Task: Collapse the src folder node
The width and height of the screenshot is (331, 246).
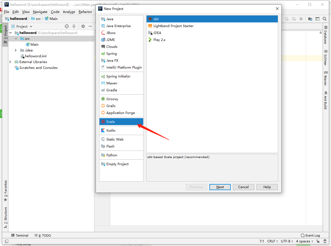Action: (16, 39)
